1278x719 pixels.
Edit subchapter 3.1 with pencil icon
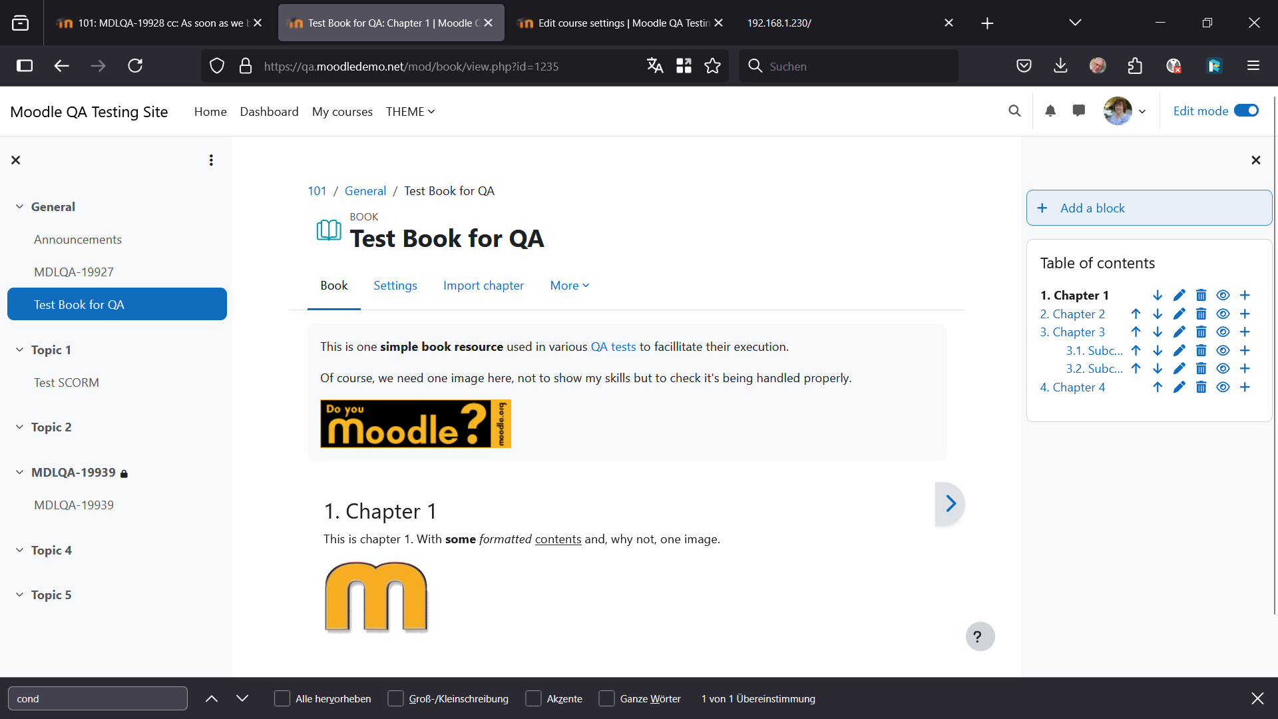tap(1179, 350)
